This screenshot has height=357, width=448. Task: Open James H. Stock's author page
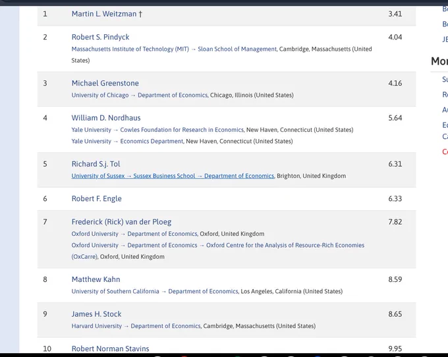96,314
